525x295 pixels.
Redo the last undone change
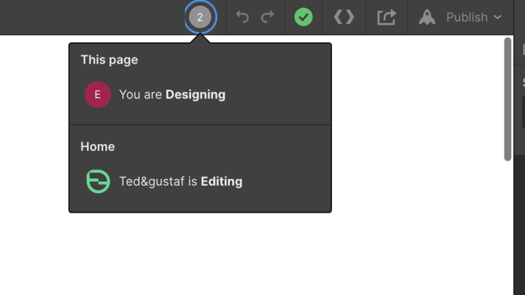pyautogui.click(x=268, y=16)
